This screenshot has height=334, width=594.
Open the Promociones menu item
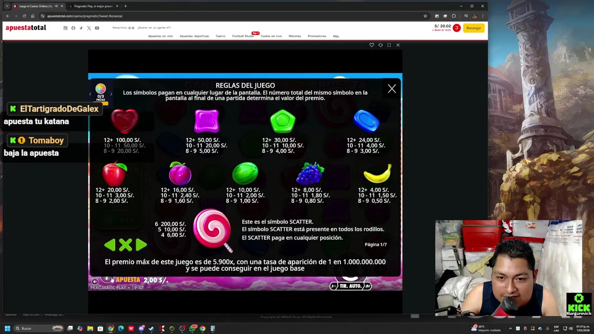pyautogui.click(x=317, y=36)
